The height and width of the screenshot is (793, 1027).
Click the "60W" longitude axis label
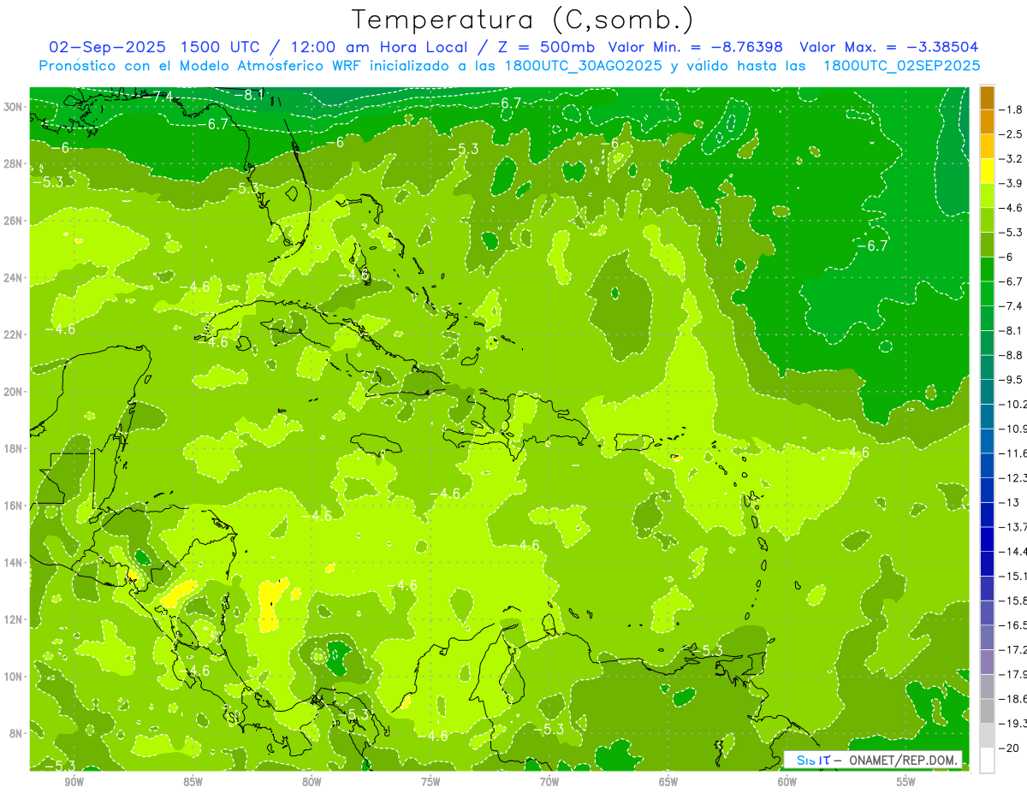pyautogui.click(x=787, y=782)
